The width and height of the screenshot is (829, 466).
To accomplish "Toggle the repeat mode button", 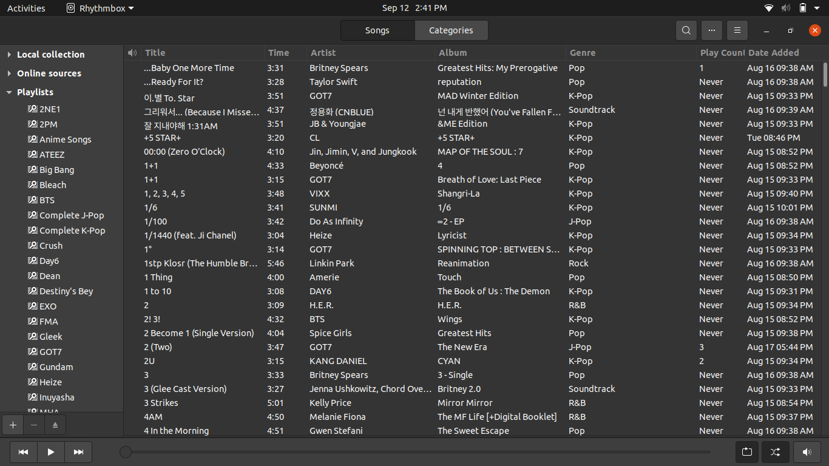I will coord(746,452).
